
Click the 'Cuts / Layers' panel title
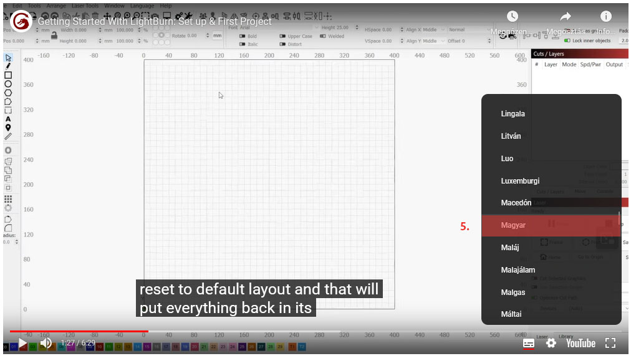(549, 54)
